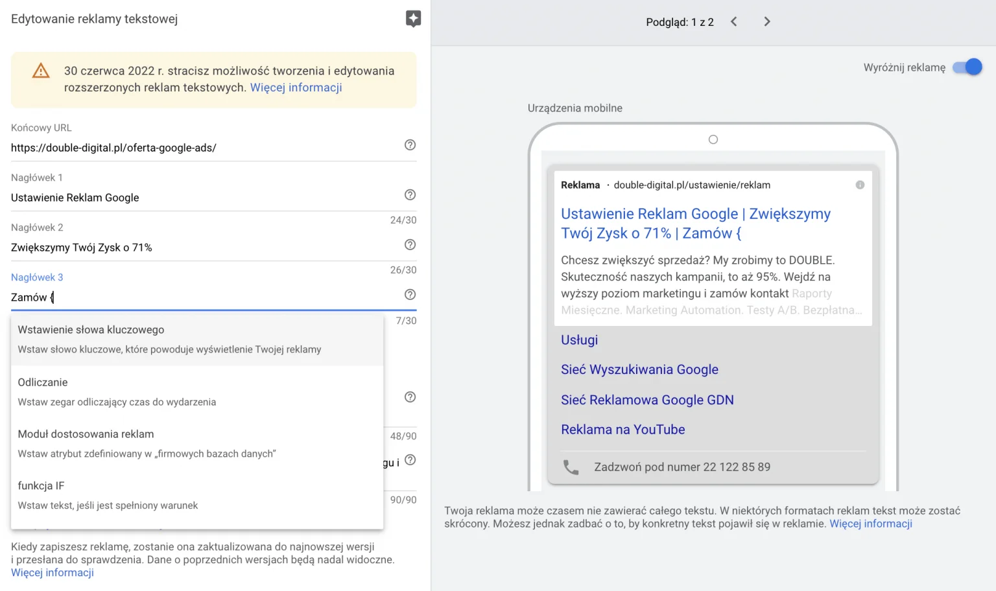Screen dimensions: 996x591
Task: Open help icon for Końcowy URL
Action: (x=410, y=145)
